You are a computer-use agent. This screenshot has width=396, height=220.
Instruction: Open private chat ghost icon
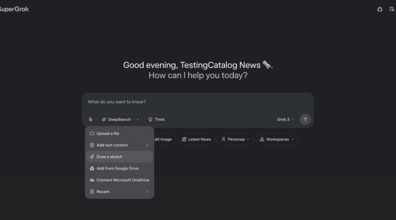coord(380,9)
